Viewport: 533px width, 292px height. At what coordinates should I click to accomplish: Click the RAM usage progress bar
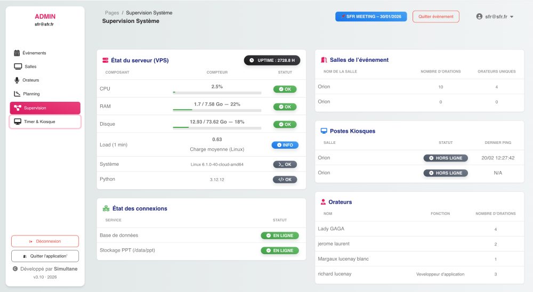click(217, 110)
